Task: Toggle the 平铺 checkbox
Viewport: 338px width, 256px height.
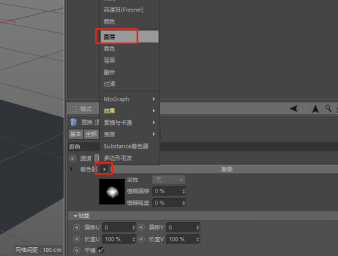Action: (x=101, y=250)
